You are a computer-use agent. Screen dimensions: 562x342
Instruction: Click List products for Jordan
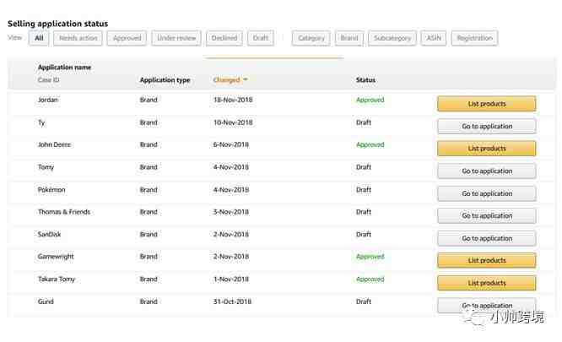coord(487,104)
